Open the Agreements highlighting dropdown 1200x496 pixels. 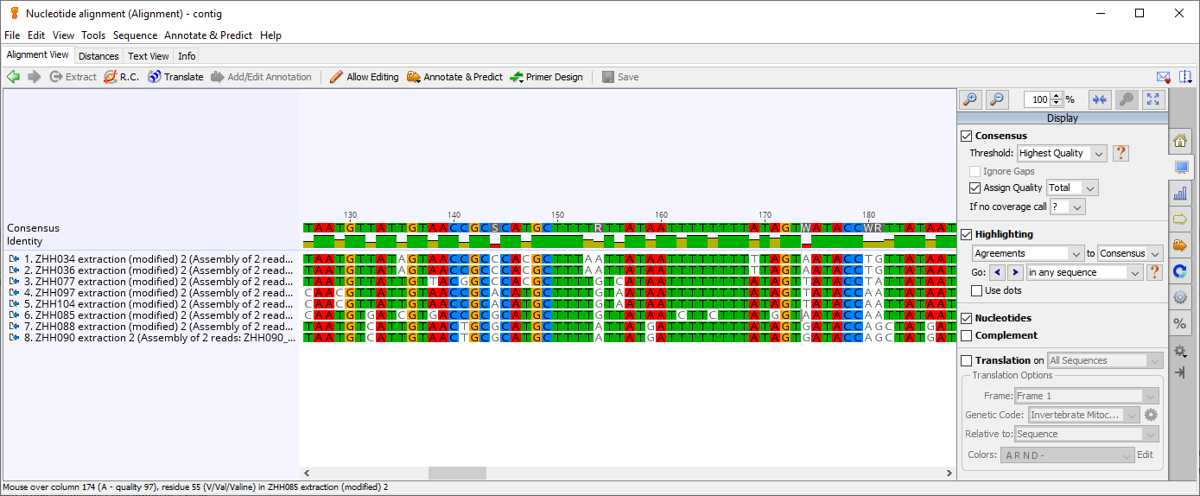[x=1028, y=253]
